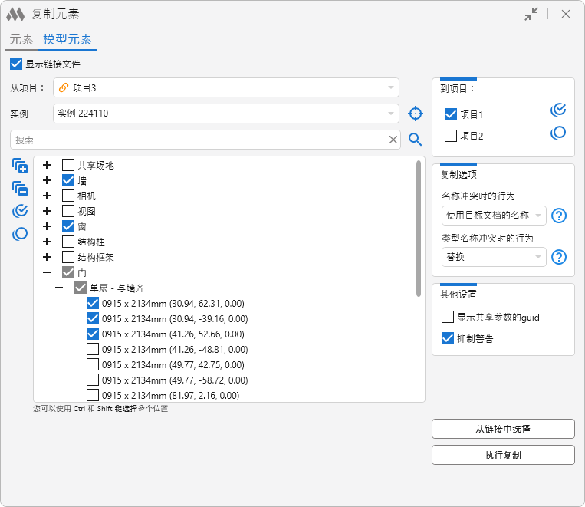585x507 pixels.
Task: Open the 从项目 dropdown showing 项目3
Action: pos(226,87)
